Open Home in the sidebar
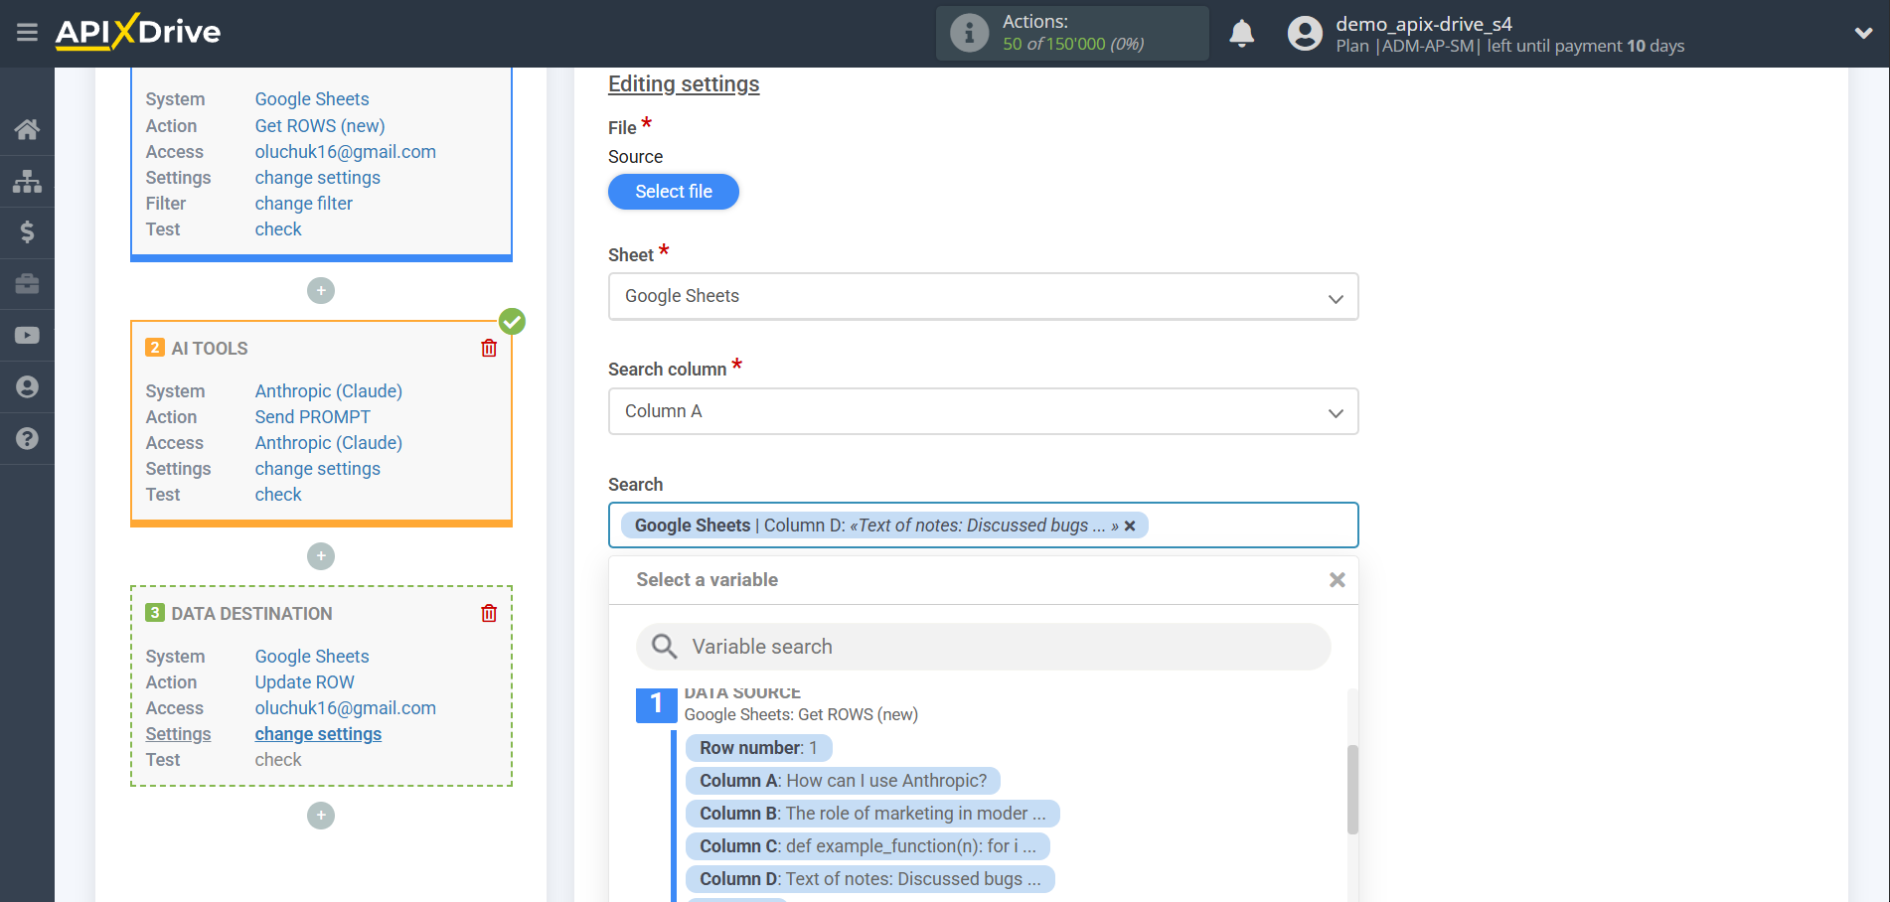 pos(27,129)
